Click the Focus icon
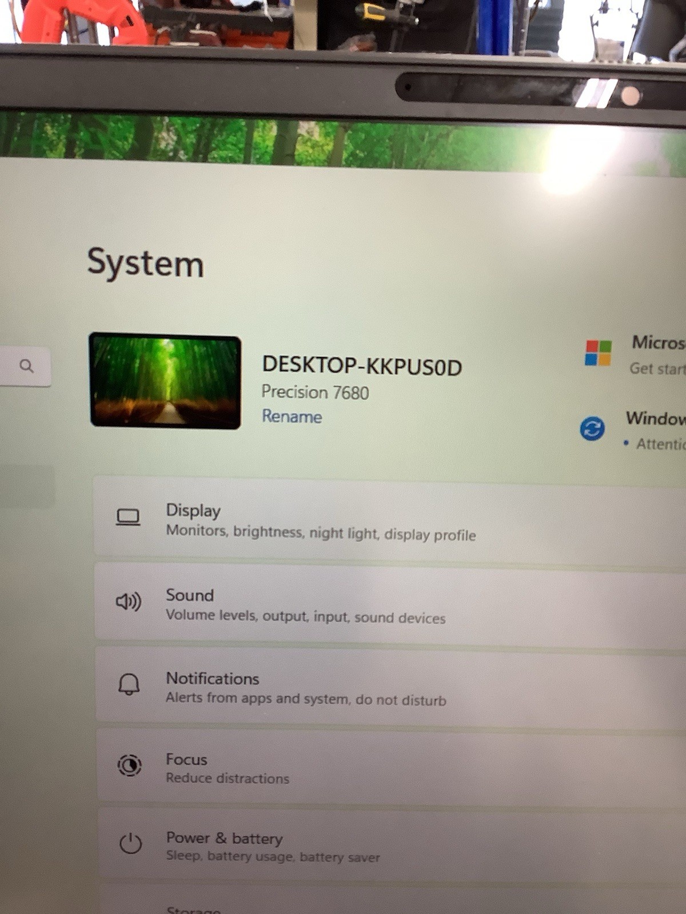Viewport: 686px width, 914px height. (129, 765)
